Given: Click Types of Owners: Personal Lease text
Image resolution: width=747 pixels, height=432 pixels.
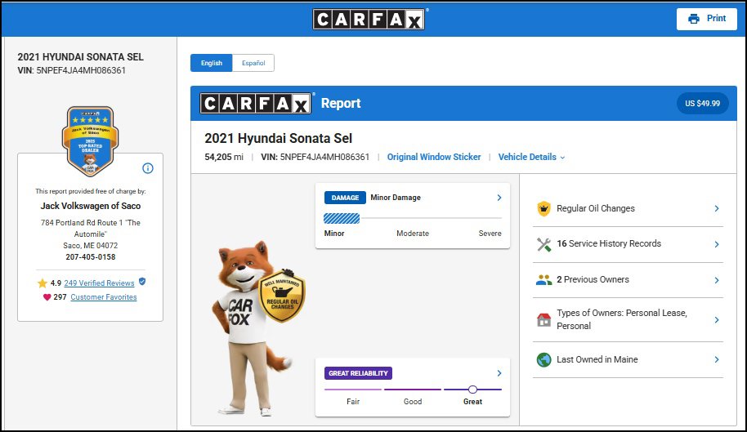Looking at the screenshot, I should pos(622,319).
